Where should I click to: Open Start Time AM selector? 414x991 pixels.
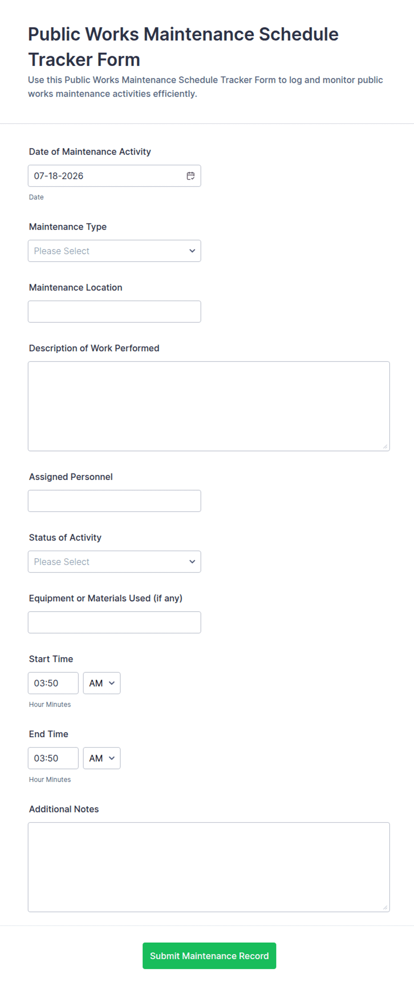[x=101, y=683]
